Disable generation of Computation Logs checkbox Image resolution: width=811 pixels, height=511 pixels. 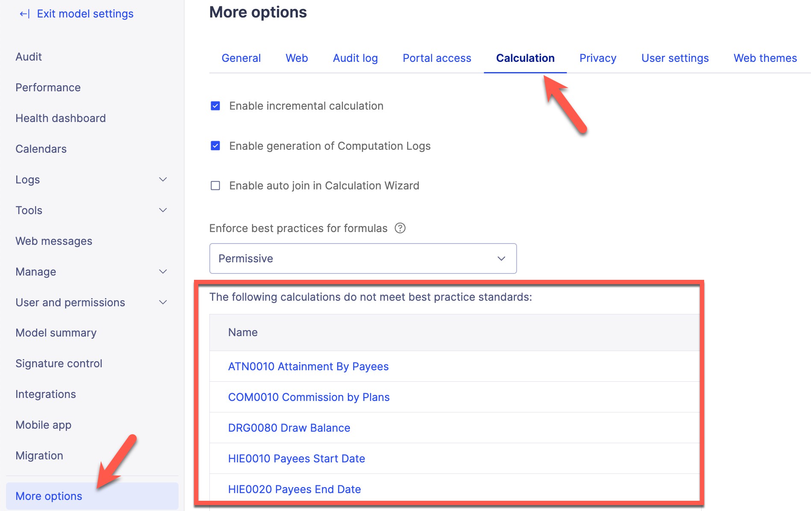coord(215,146)
